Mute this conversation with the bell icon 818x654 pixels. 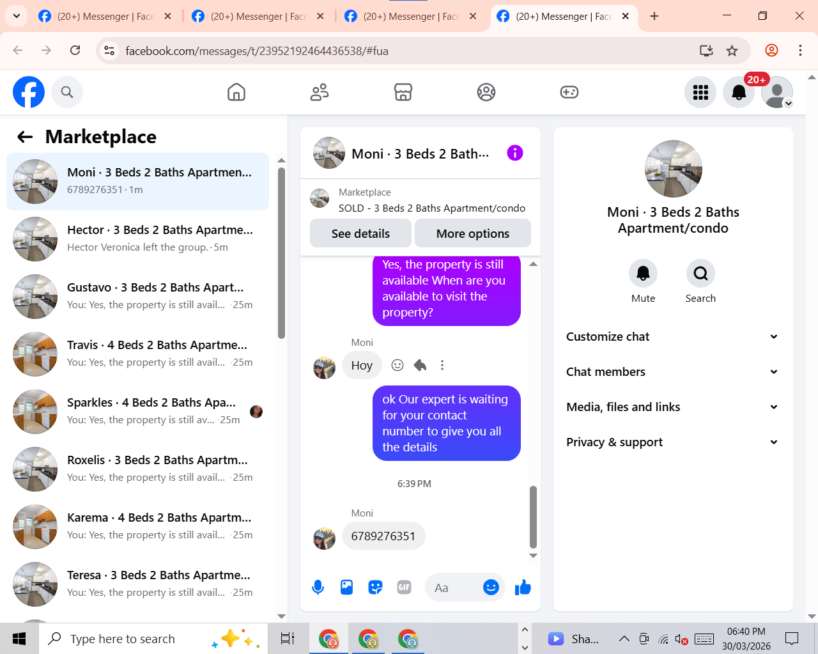pos(643,274)
